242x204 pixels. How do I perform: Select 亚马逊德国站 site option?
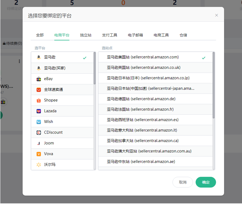tap(141, 99)
